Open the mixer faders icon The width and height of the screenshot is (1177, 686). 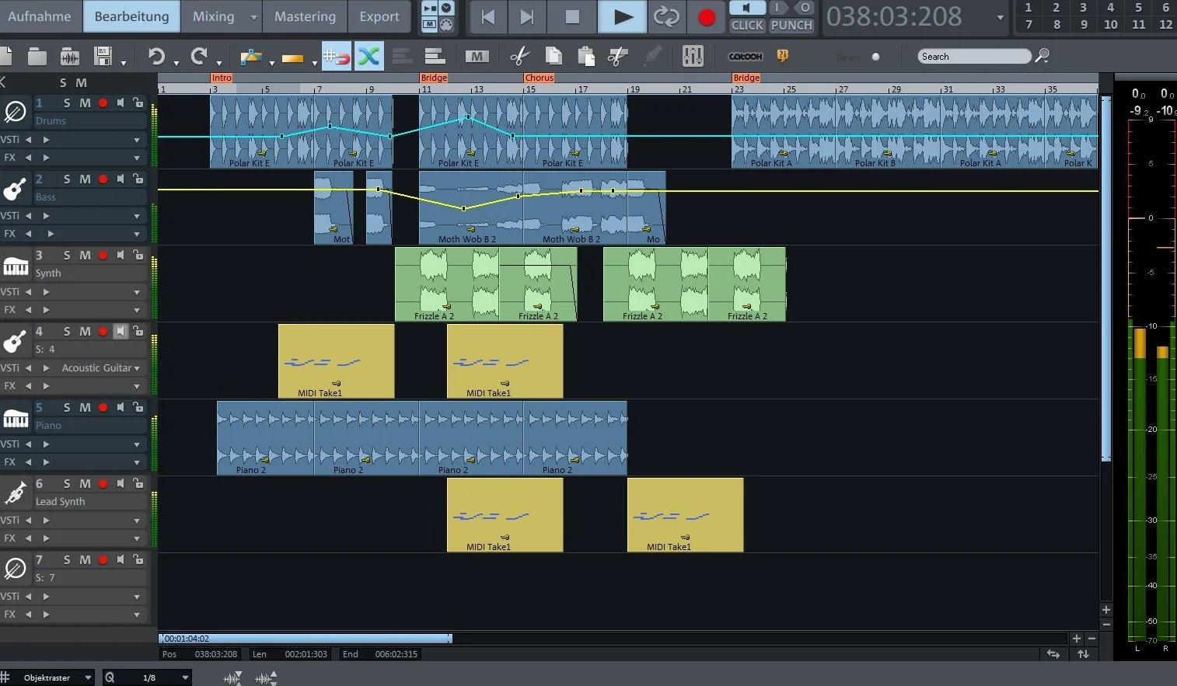tap(693, 56)
